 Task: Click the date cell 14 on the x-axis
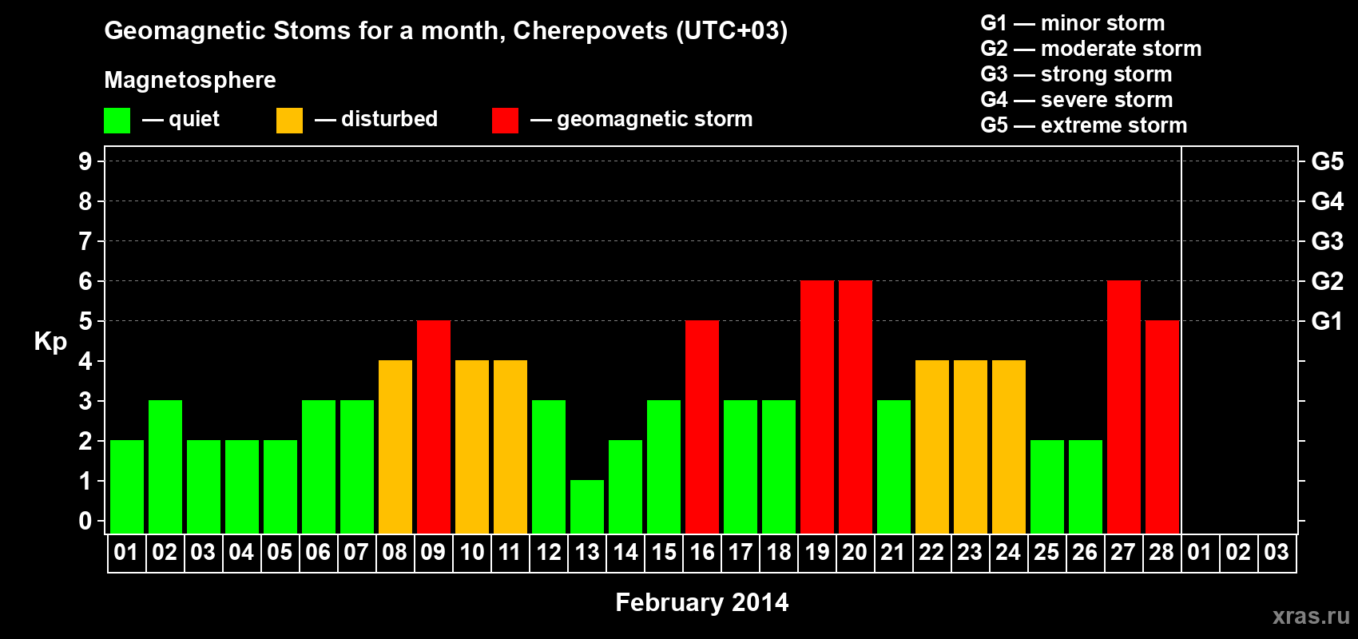point(625,553)
